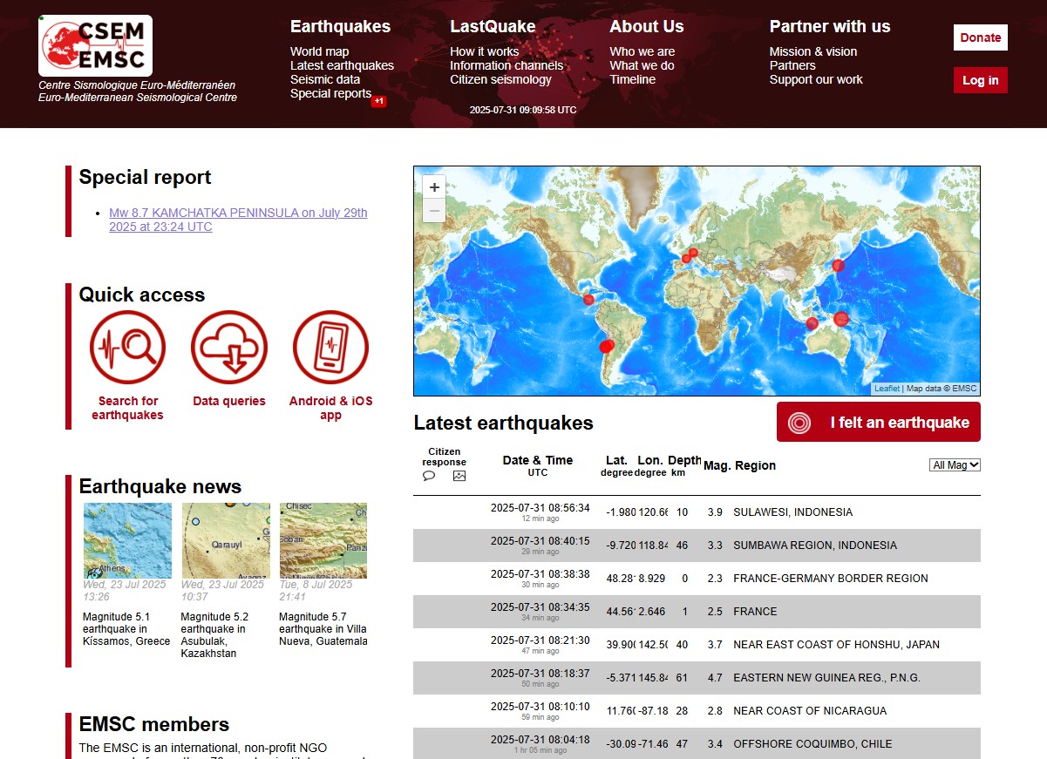Zoom out on the map
The height and width of the screenshot is (759, 1047).
click(434, 210)
